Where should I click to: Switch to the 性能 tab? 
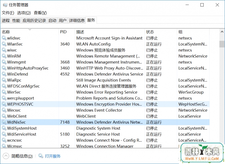[x=16, y=21]
